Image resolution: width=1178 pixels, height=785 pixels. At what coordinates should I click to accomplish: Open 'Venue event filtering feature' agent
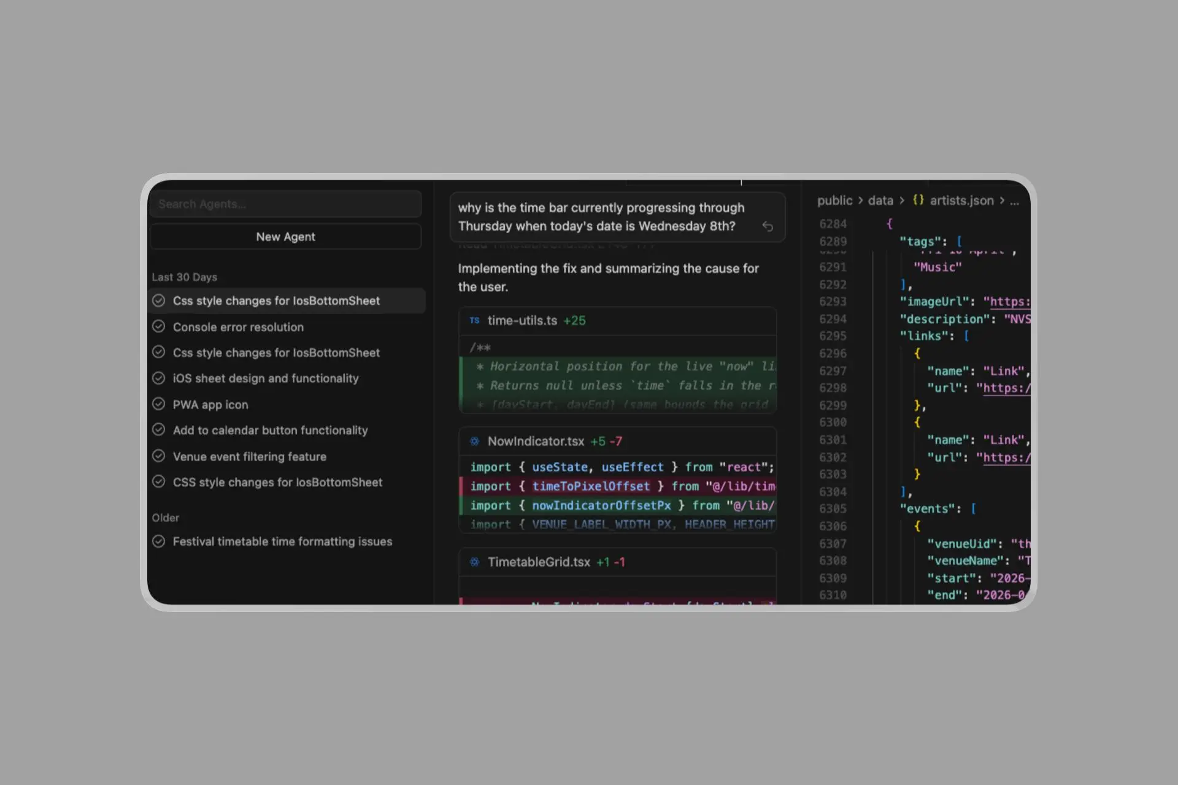[x=287, y=456]
